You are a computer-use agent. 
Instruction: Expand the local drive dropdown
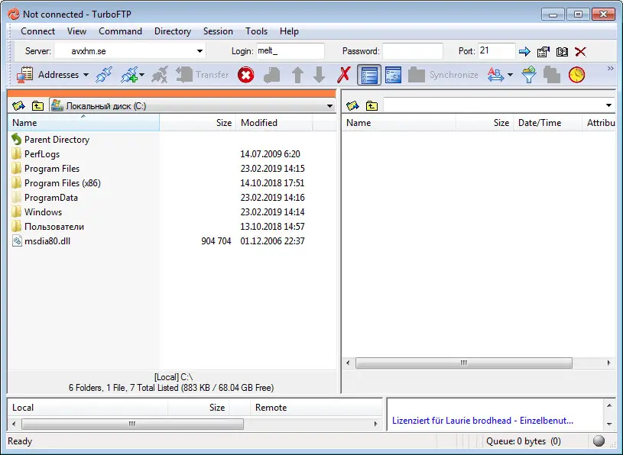point(329,106)
